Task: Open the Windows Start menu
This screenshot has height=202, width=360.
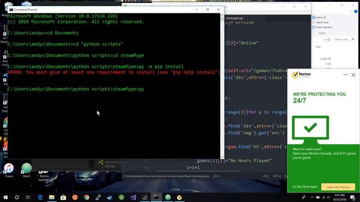Action: (x=6, y=197)
